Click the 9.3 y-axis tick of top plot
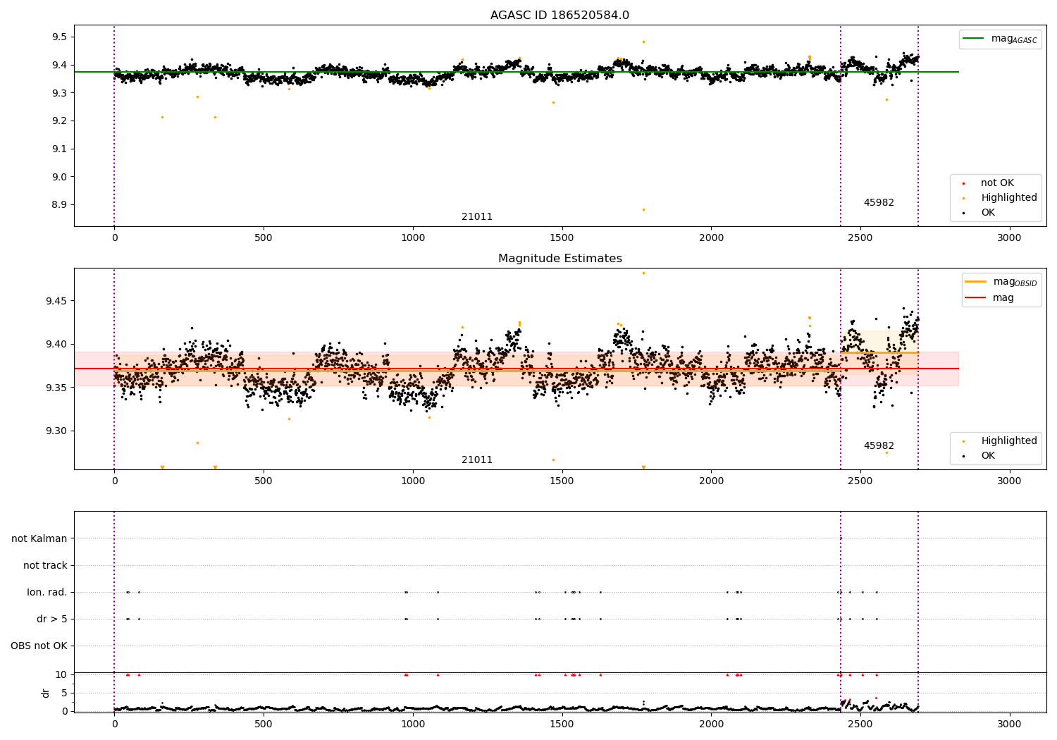This screenshot has height=740, width=1057. tap(59, 93)
